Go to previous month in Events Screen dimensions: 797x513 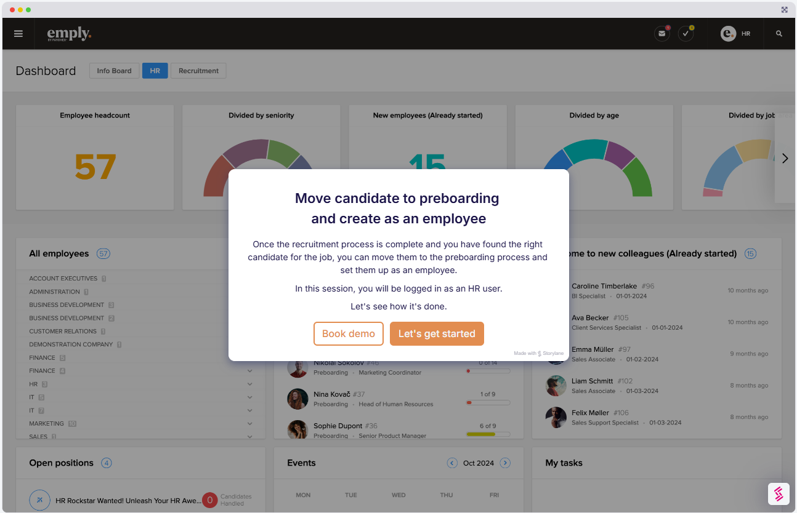[452, 463]
